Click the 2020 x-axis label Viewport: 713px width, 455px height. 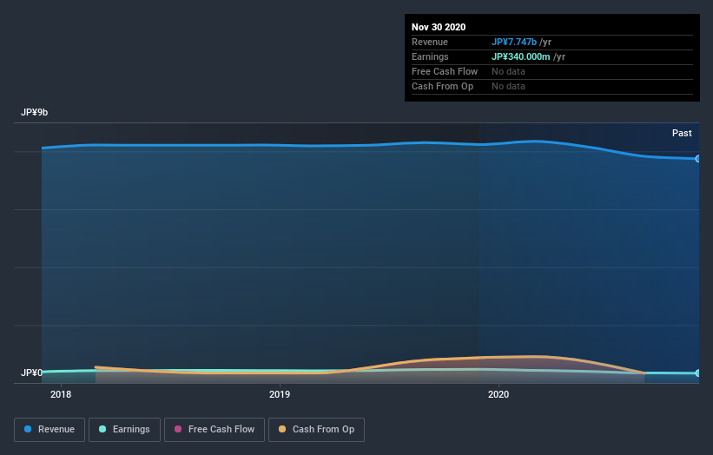pos(498,394)
